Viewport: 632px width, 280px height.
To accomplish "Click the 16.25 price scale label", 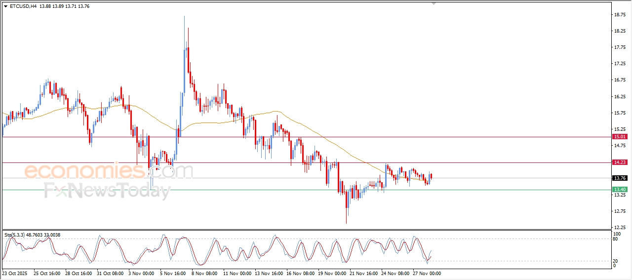I will (619, 97).
